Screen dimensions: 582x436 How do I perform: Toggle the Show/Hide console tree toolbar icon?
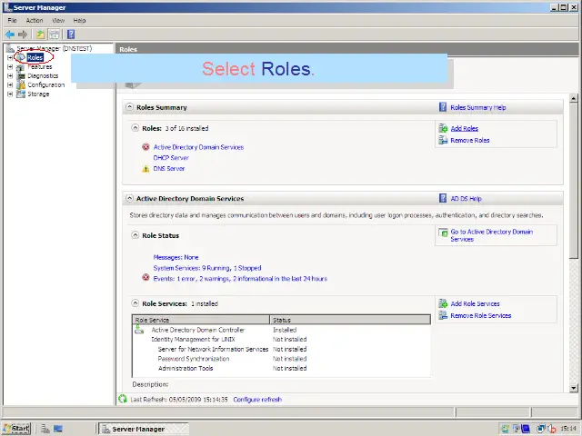pyautogui.click(x=55, y=35)
